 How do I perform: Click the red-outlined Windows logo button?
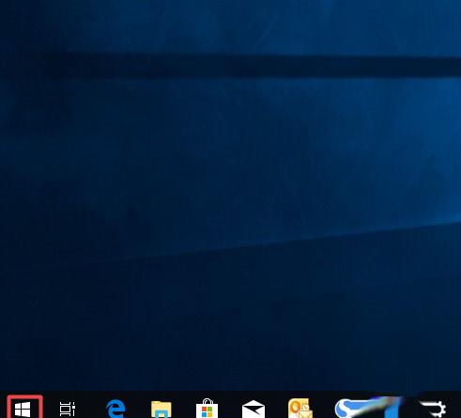point(24,407)
